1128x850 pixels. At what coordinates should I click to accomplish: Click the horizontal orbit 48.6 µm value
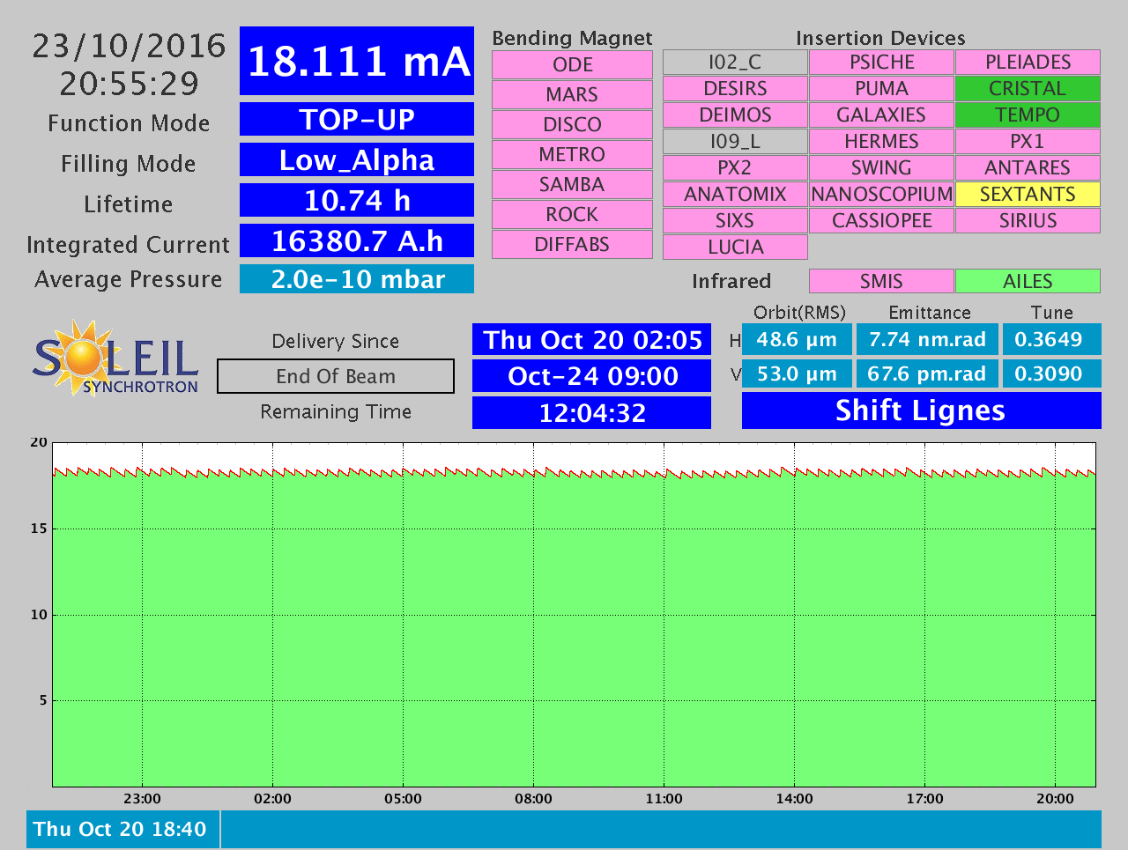[797, 339]
